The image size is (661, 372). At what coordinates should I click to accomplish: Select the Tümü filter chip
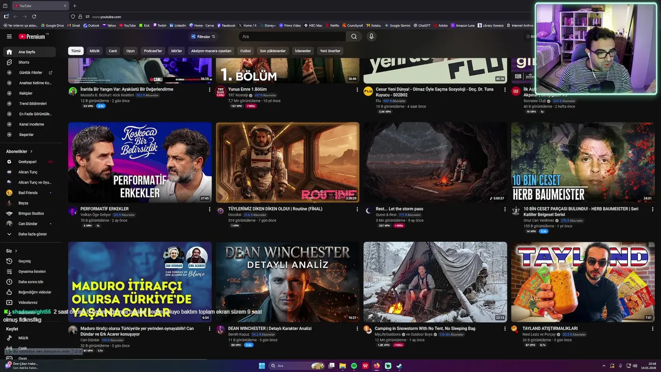coord(76,51)
